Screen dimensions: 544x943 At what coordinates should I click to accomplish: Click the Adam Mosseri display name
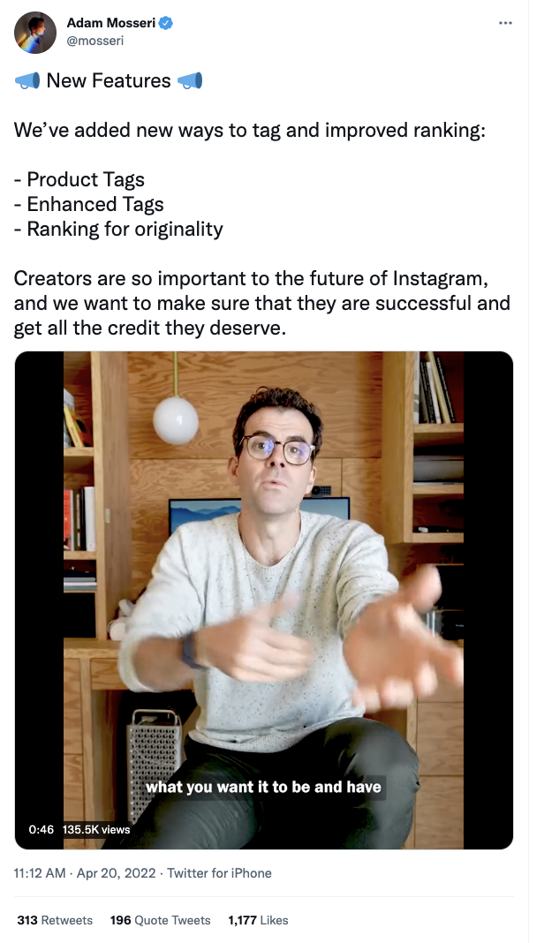coord(110,23)
